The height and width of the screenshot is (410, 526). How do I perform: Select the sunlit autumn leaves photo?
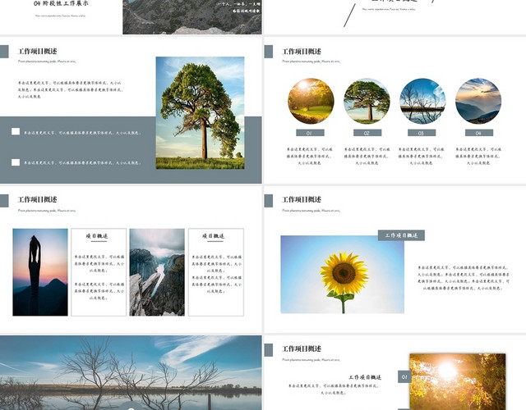[x=457, y=381]
